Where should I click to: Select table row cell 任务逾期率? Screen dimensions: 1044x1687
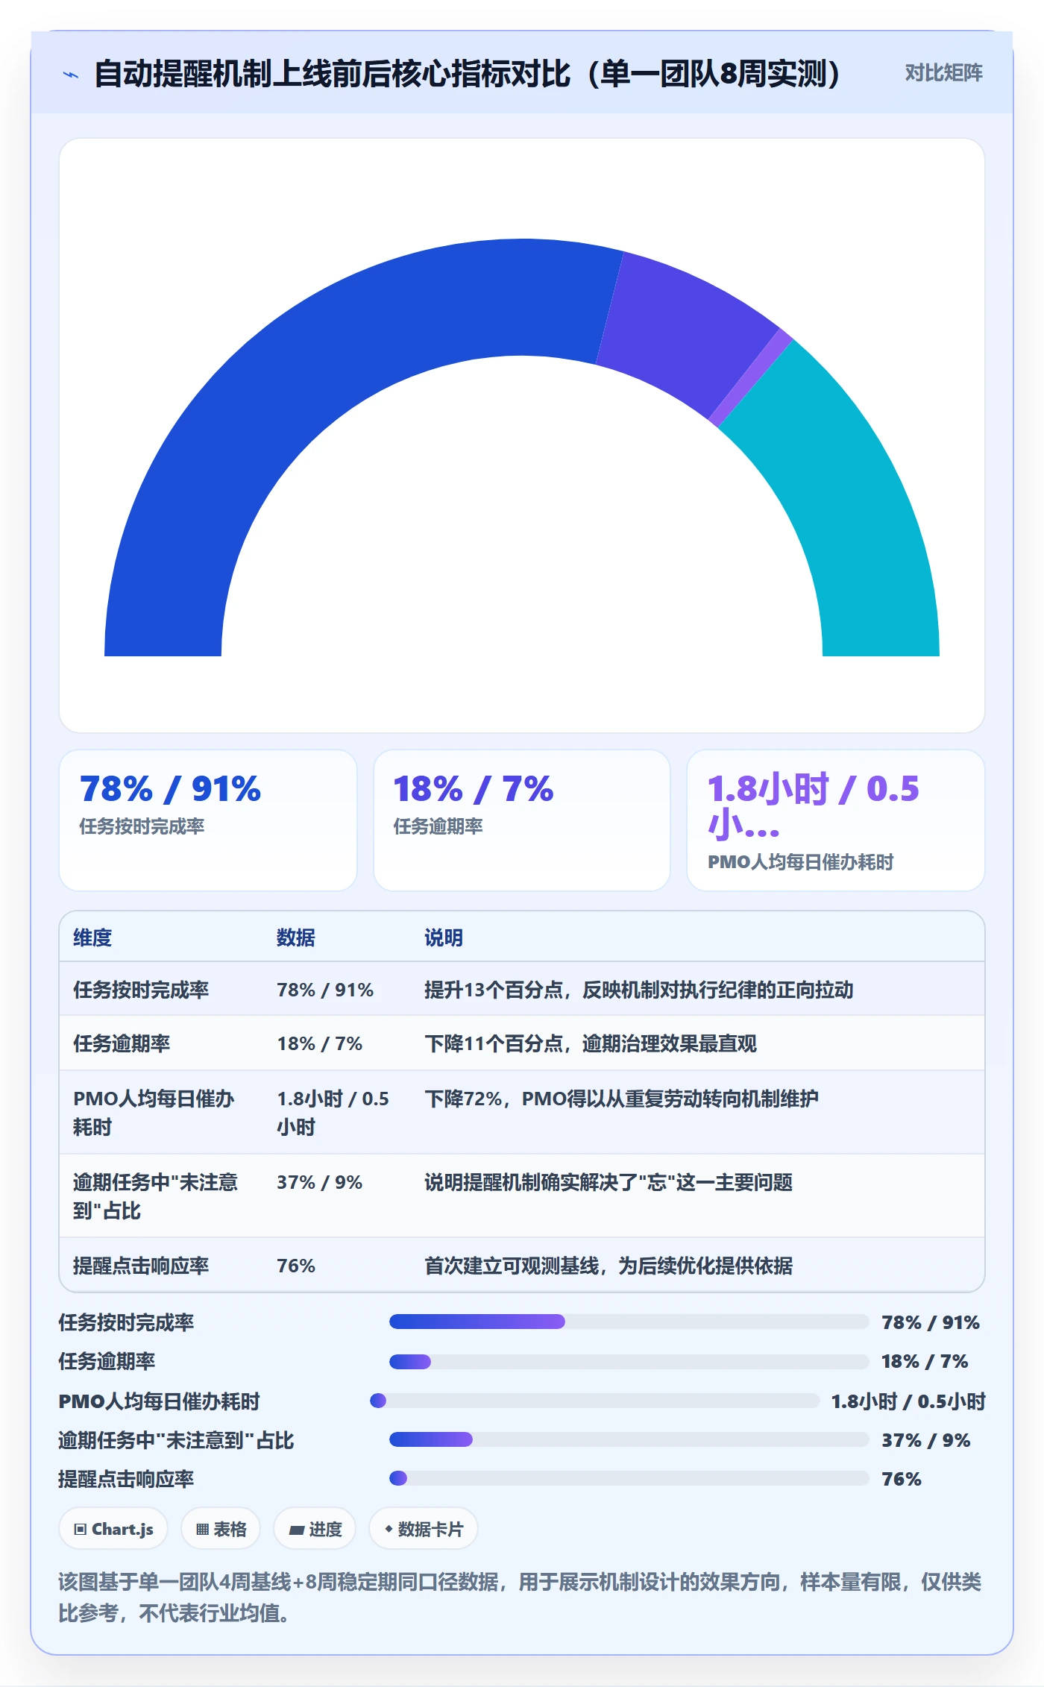pos(122,1043)
